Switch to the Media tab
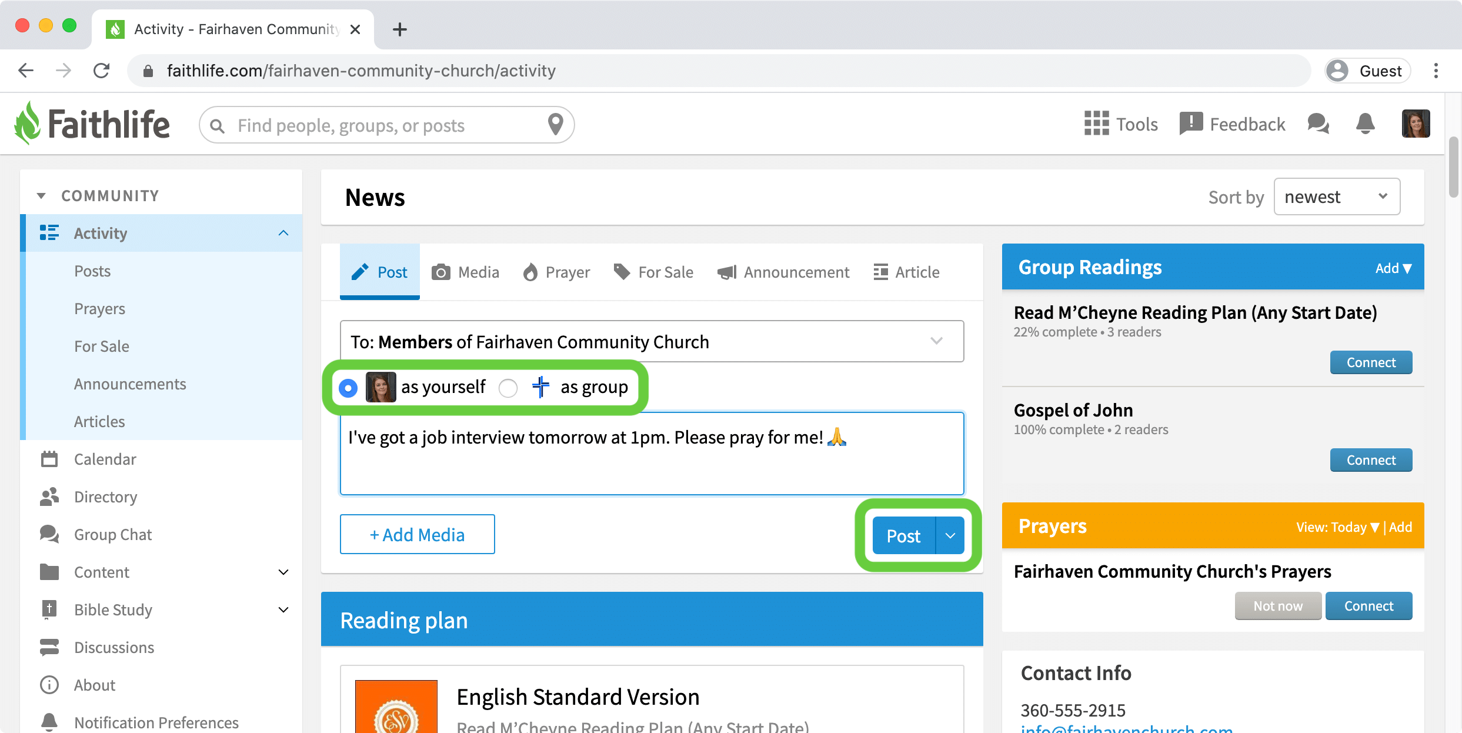 click(465, 272)
